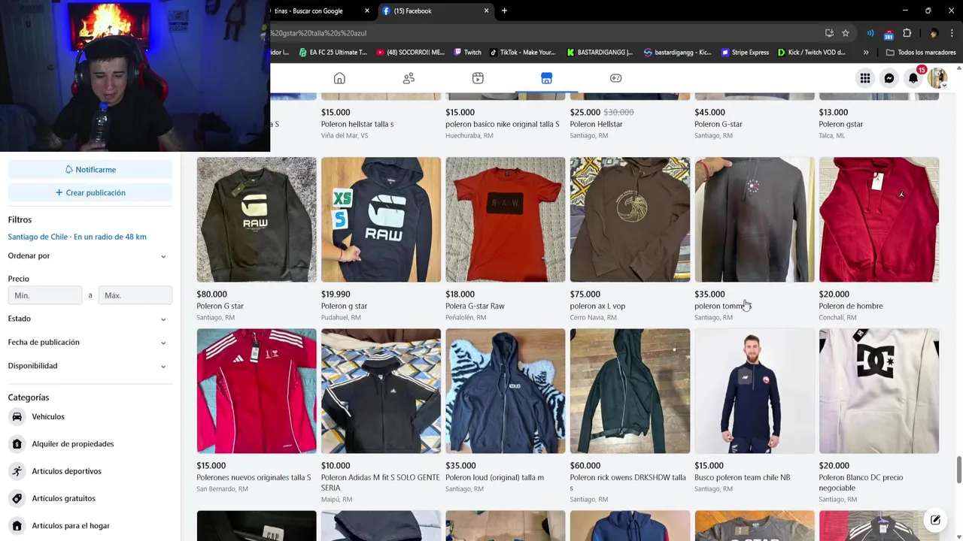This screenshot has width=963, height=541.
Task: Open EA FC 25 Ultimate bookmark
Action: coord(333,53)
